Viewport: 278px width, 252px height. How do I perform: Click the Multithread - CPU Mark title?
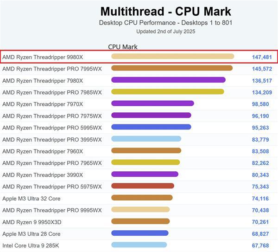165,12
